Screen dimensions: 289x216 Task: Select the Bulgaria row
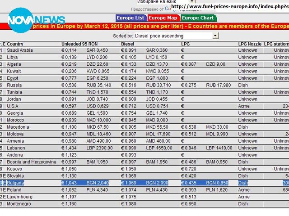click(144, 183)
